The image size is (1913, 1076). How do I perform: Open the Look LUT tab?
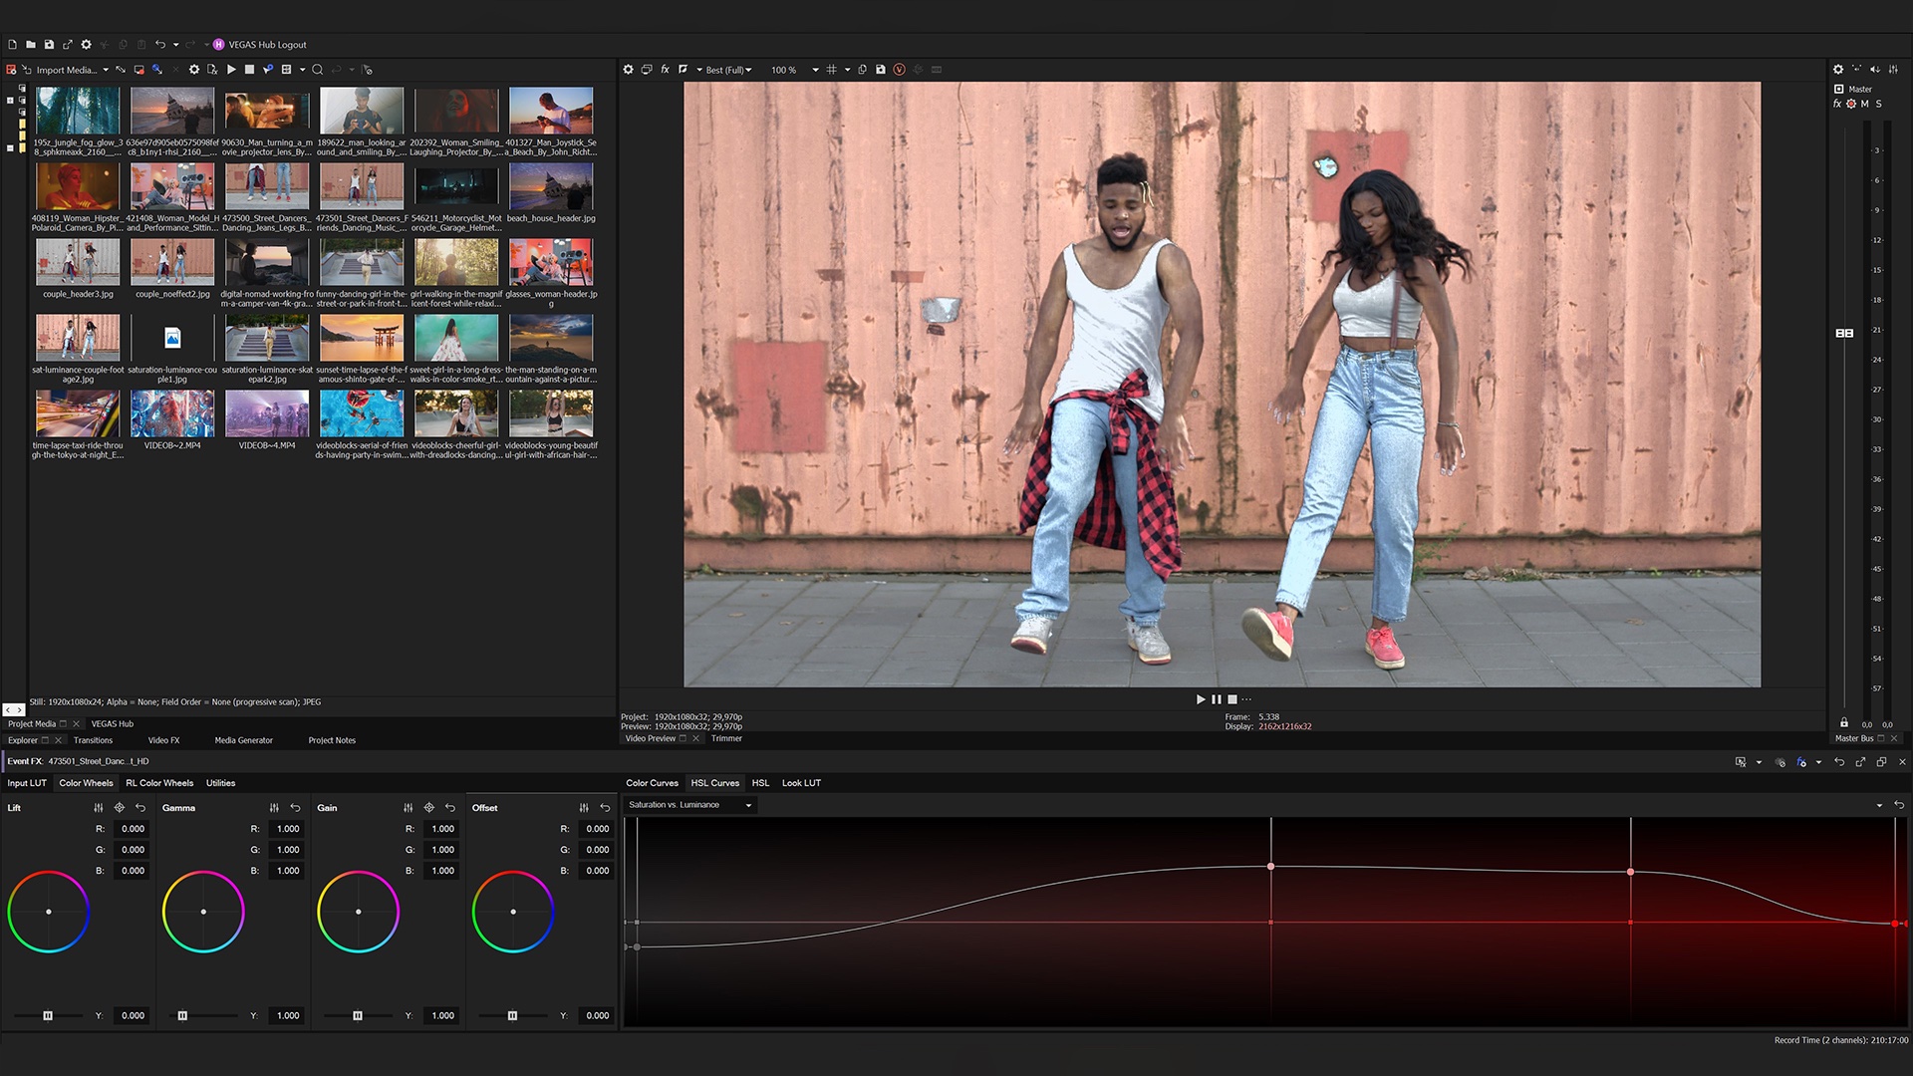tap(801, 783)
